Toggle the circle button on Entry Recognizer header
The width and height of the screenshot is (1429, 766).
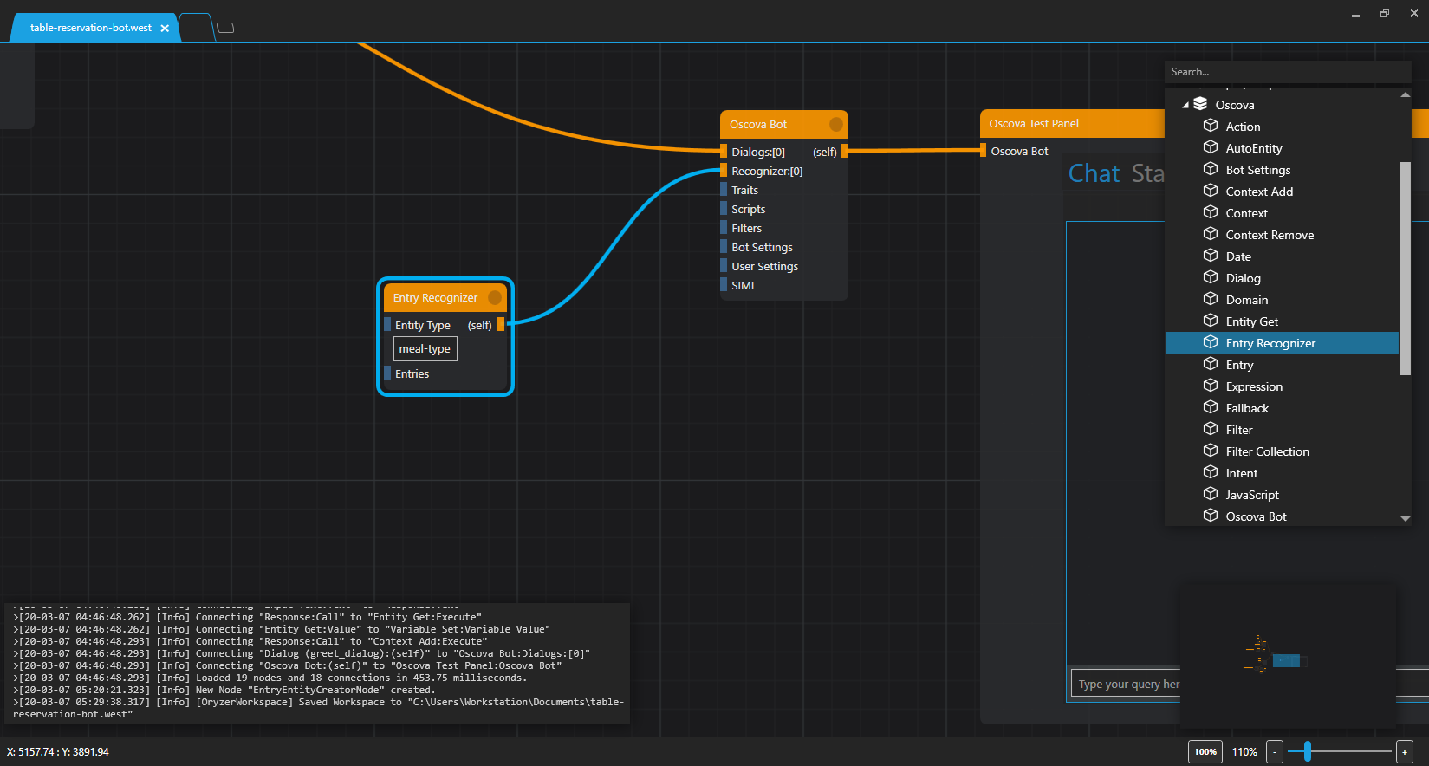[495, 297]
